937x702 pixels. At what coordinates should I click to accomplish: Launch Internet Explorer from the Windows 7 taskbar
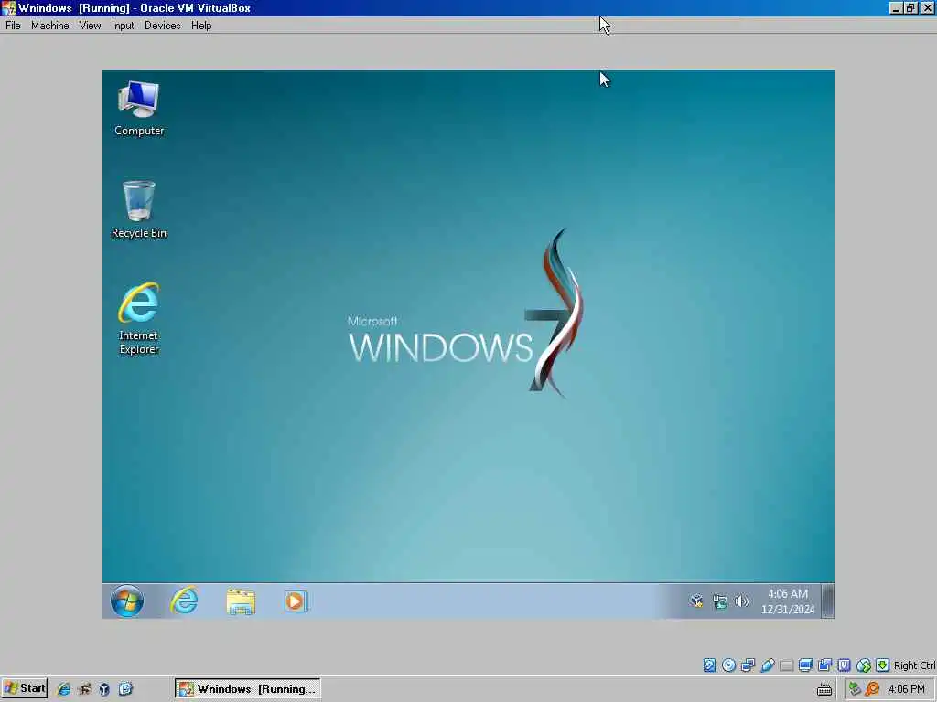click(x=184, y=601)
